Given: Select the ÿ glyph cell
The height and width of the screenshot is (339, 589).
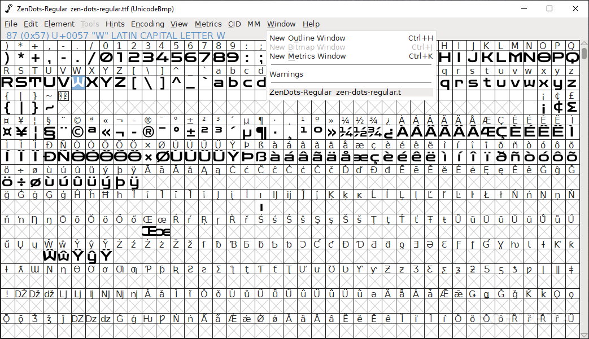Looking at the screenshot, I should click(134, 182).
